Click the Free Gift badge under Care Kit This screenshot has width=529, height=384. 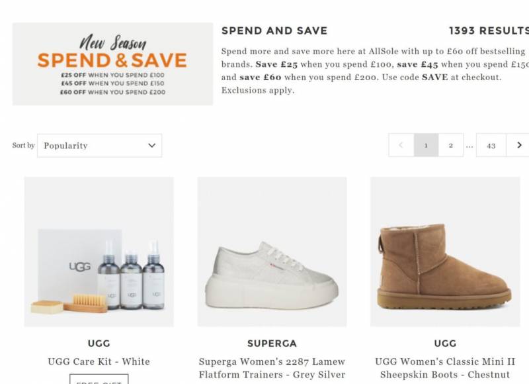(x=99, y=381)
